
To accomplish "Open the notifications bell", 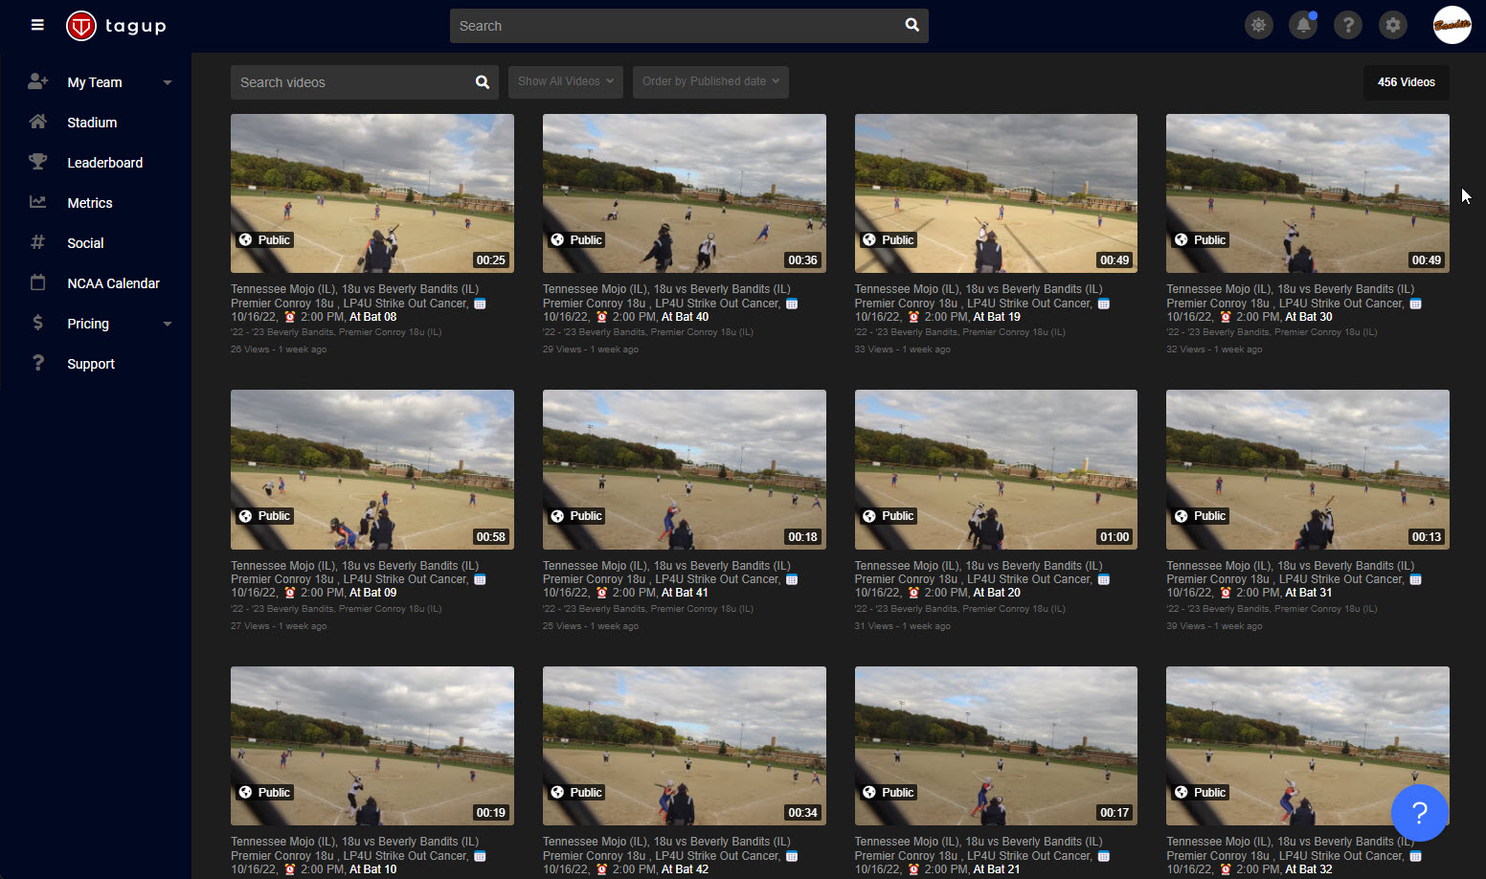I will tap(1303, 26).
